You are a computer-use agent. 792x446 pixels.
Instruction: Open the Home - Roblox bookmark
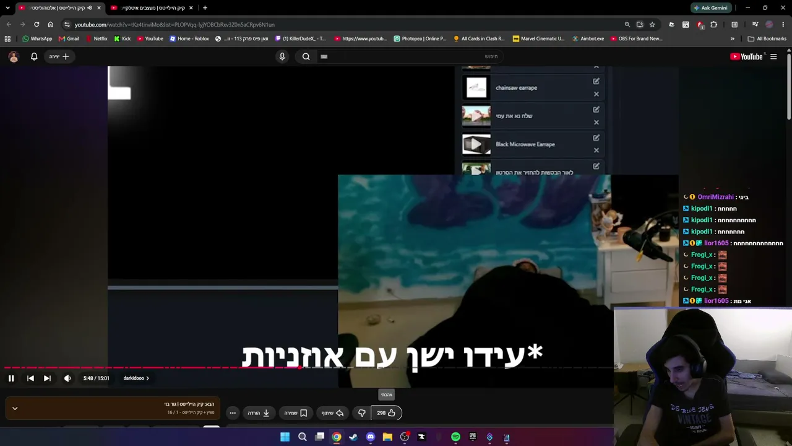(189, 38)
